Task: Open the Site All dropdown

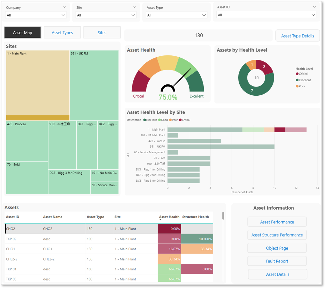Action: 106,15
